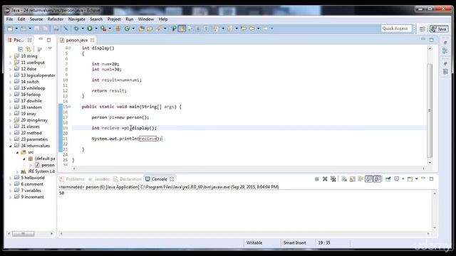456x256 pixels.
Task: Open Package Explorer view menu triangle
Action: pos(50,48)
